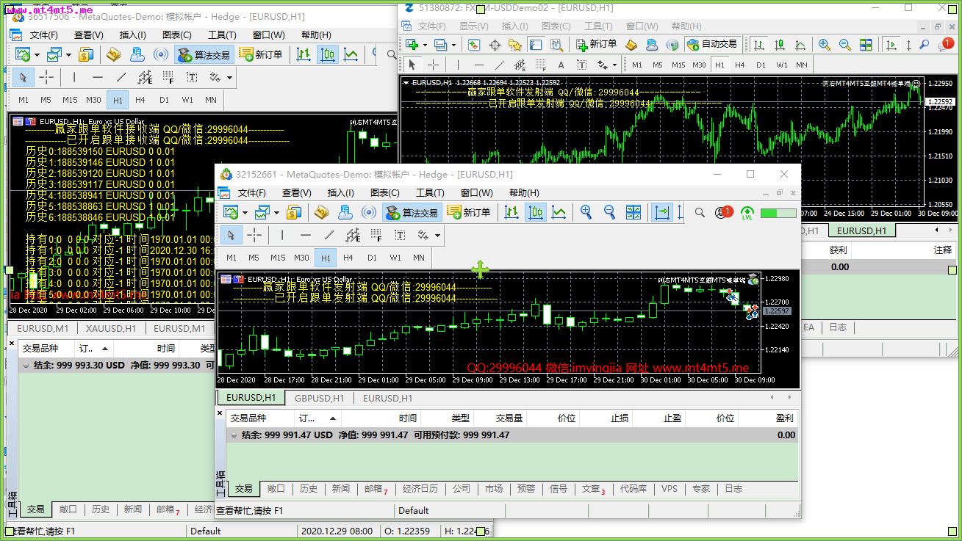The height and width of the screenshot is (541, 962).
Task: Click the zoom out icon in the MT4 window
Action: pos(845,44)
